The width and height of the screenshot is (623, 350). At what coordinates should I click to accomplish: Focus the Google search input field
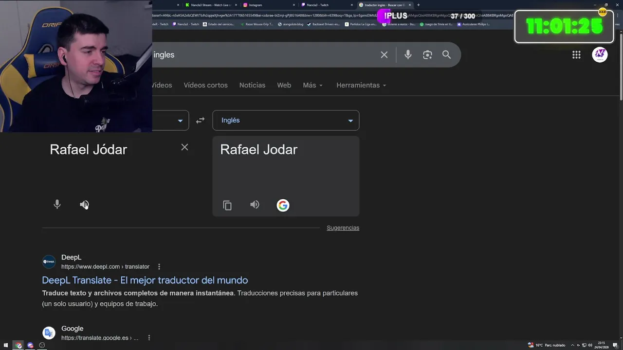pyautogui.click(x=263, y=55)
